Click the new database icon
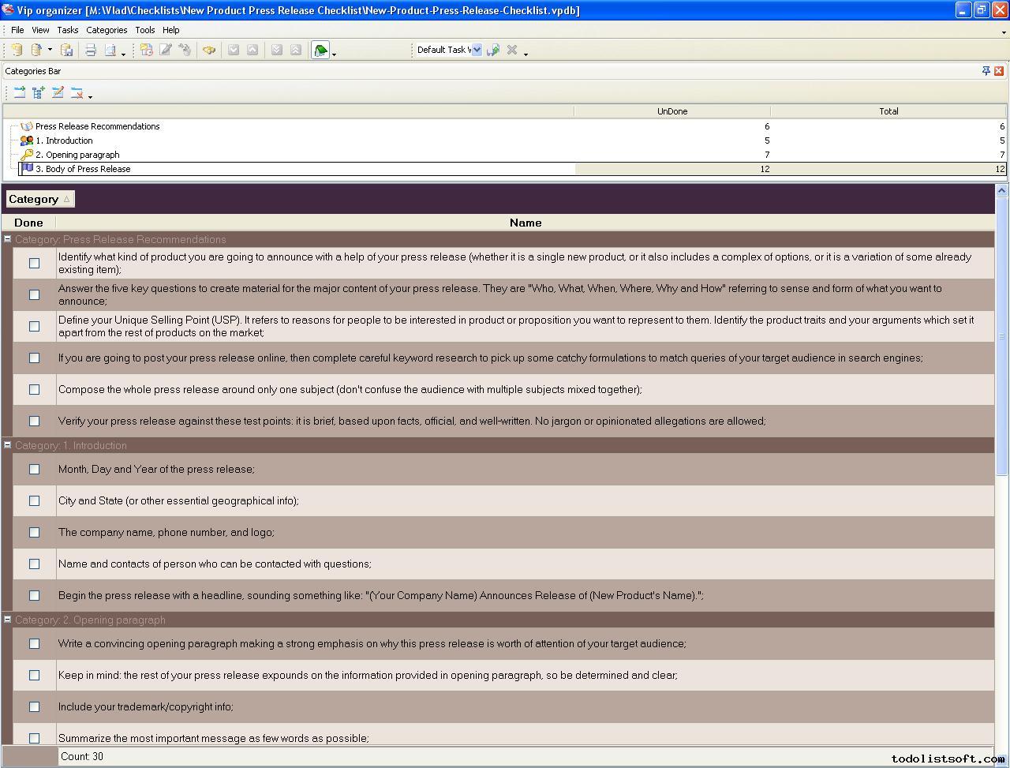This screenshot has height=768, width=1010. 17,50
